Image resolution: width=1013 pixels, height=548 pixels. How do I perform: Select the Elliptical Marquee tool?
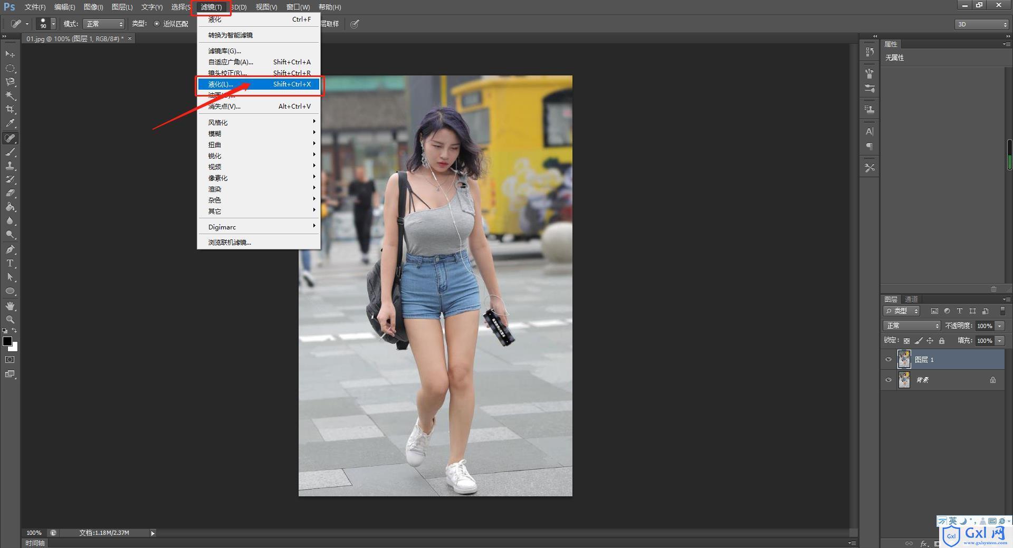[10, 68]
